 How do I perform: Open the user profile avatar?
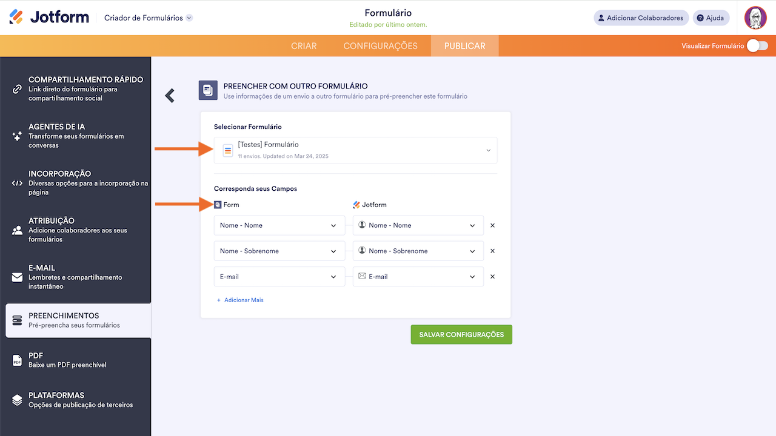(x=755, y=18)
